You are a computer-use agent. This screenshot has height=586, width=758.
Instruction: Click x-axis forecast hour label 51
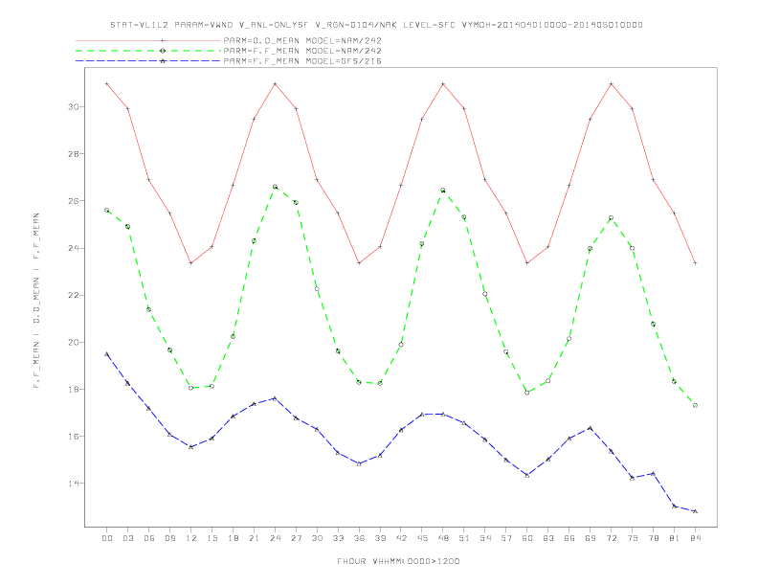coord(464,538)
